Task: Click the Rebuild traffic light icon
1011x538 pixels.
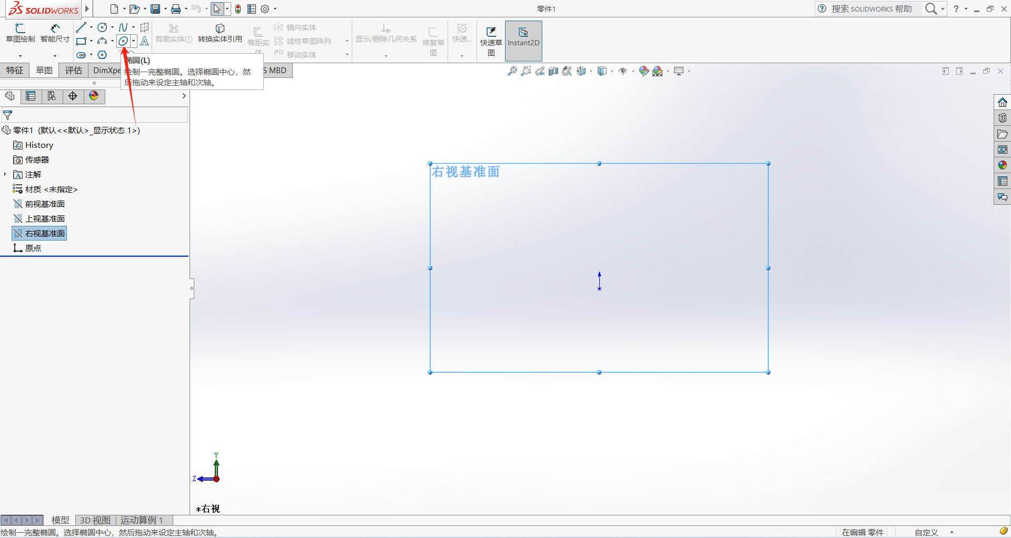Action: [x=238, y=9]
